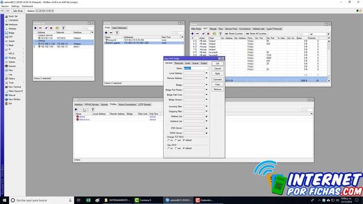Expand Local Address dropdown in PPP Profile
The height and width of the screenshot is (204, 363).
point(206,73)
